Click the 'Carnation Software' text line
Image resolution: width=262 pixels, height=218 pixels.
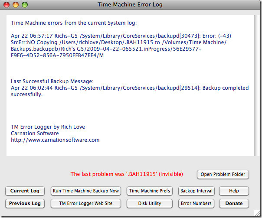(35, 133)
